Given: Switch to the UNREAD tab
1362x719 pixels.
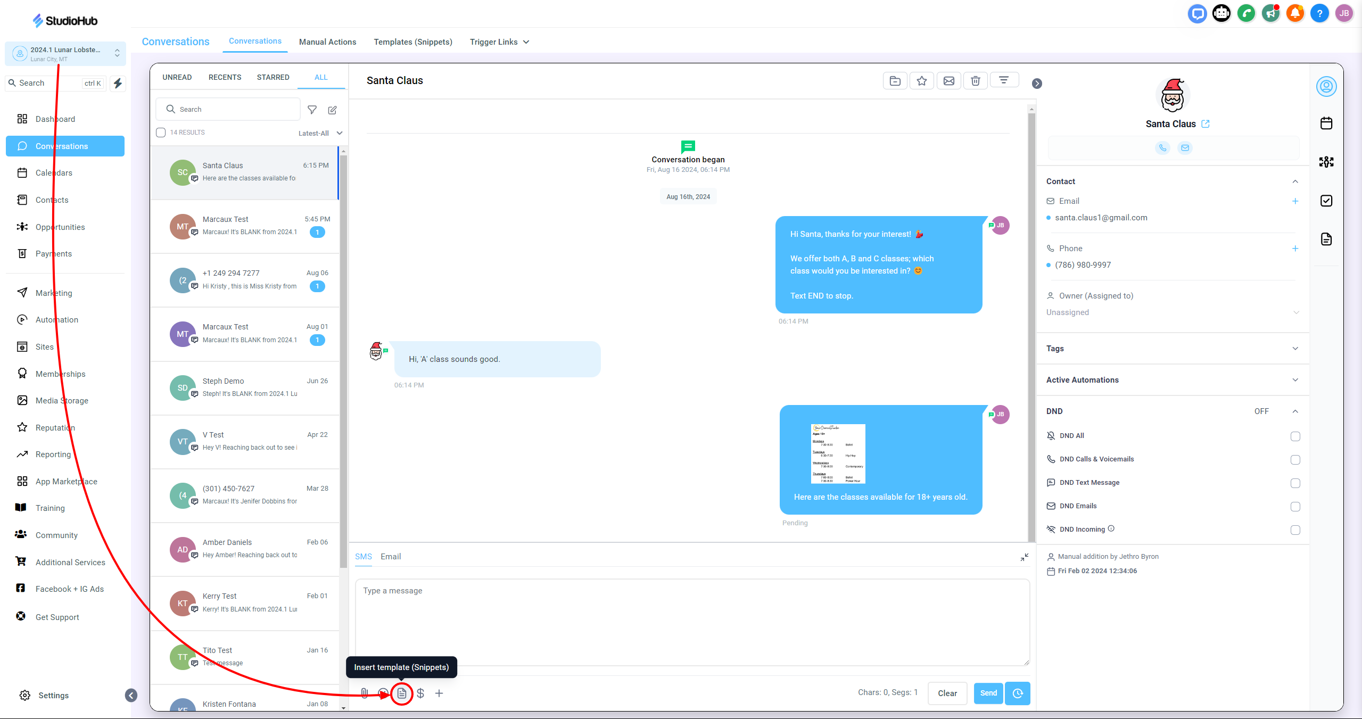Looking at the screenshot, I should click(177, 77).
